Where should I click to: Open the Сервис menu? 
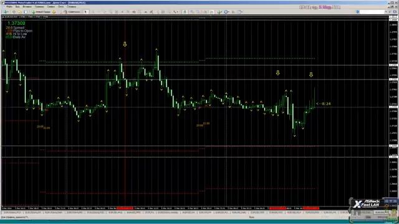51,7
